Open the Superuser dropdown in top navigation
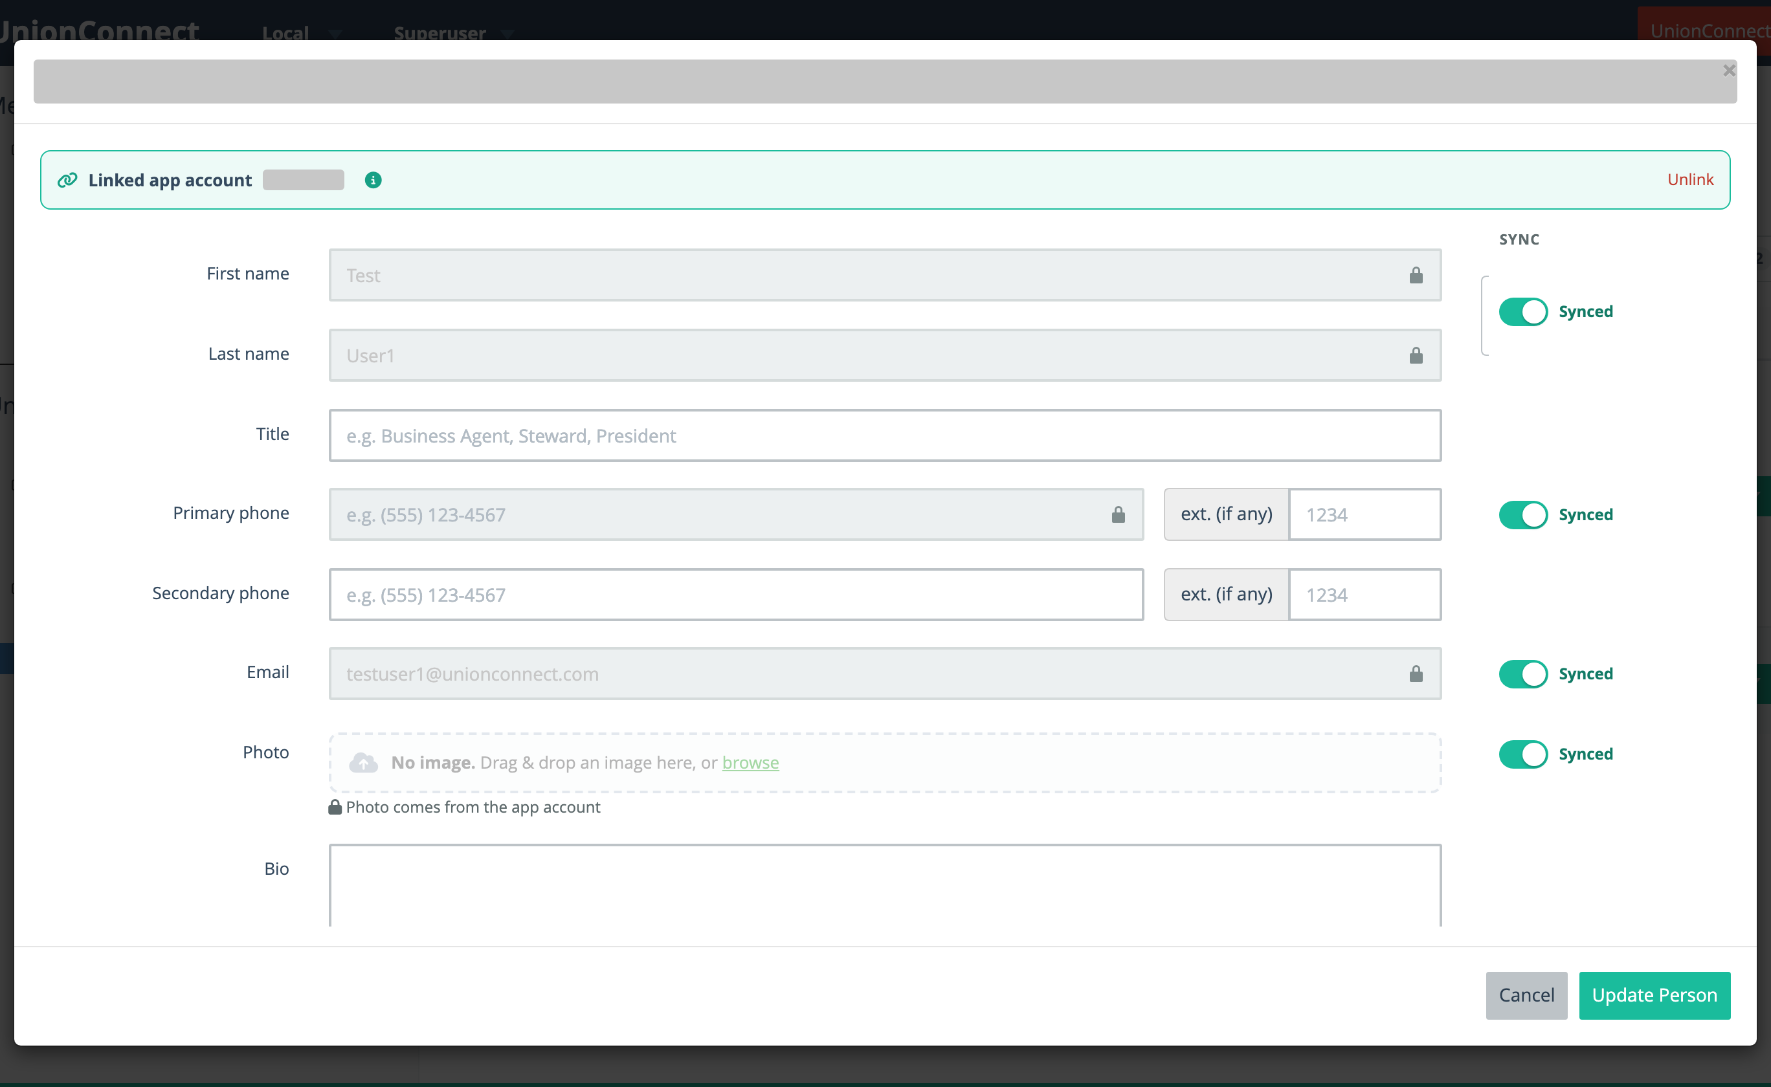Image resolution: width=1771 pixels, height=1087 pixels. tap(453, 33)
